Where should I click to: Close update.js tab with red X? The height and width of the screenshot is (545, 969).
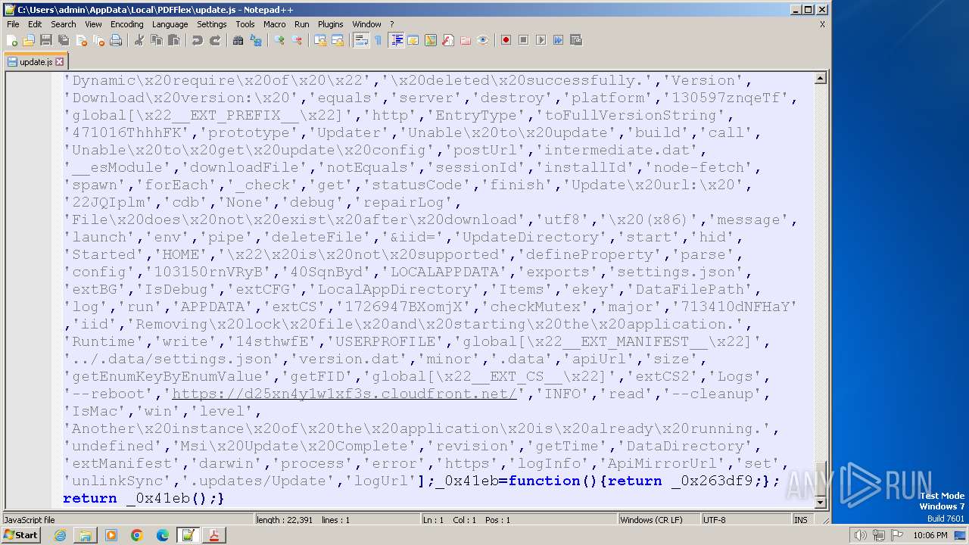point(60,62)
